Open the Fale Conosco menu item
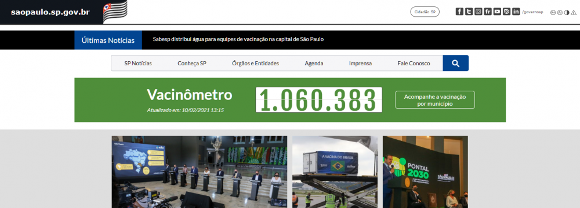 [414, 63]
